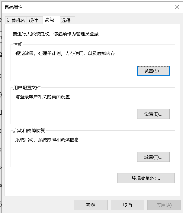Click the text 与登录帐户相关的桌面设置
This screenshot has width=183, height=213.
[43, 97]
